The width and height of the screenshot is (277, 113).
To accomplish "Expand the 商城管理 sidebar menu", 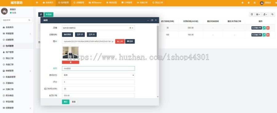I will click(17, 71).
